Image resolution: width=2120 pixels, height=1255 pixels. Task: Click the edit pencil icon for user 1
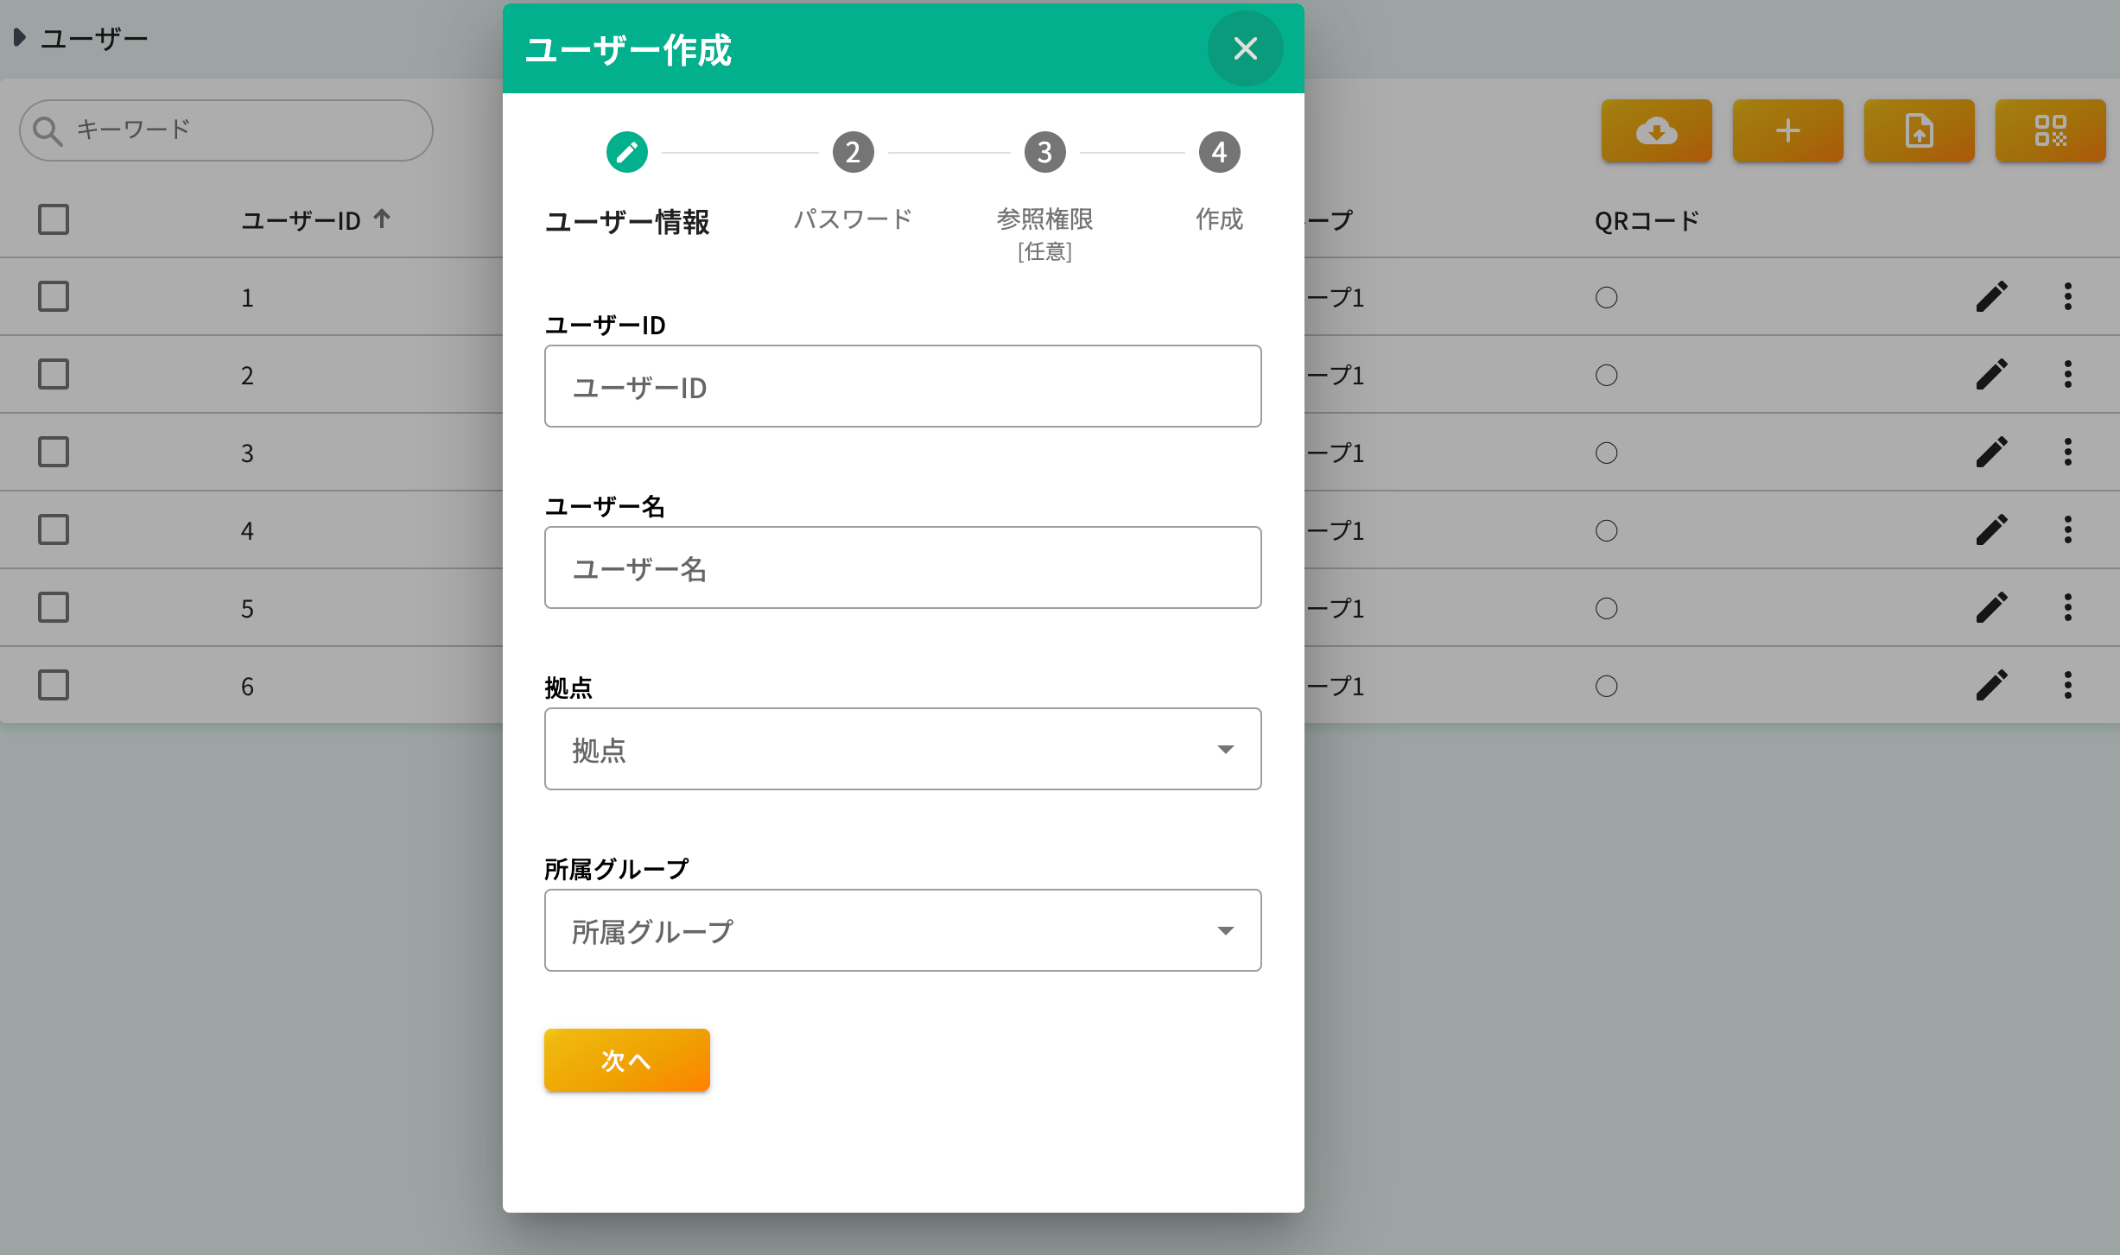1992,297
